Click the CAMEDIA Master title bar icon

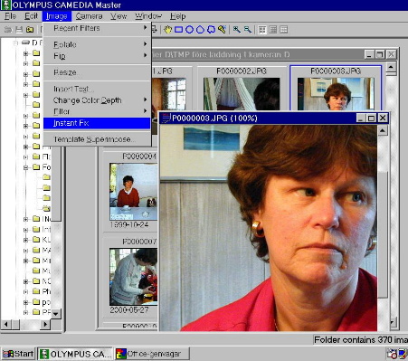point(5,5)
